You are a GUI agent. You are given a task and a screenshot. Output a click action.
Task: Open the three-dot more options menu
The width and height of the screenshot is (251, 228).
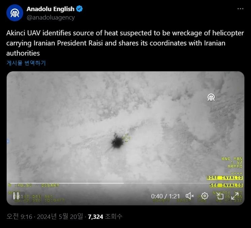coord(240,9)
